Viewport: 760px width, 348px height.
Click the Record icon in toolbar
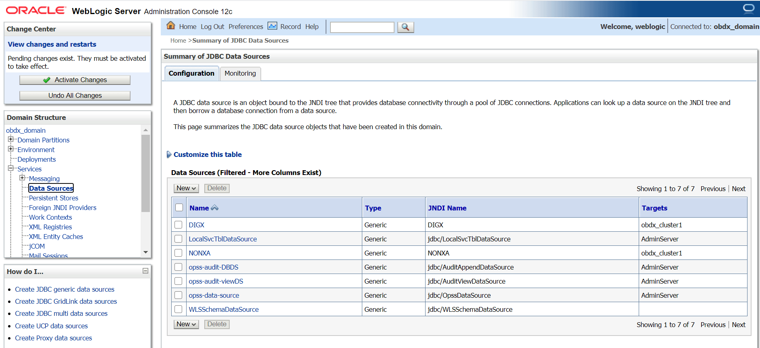click(272, 26)
